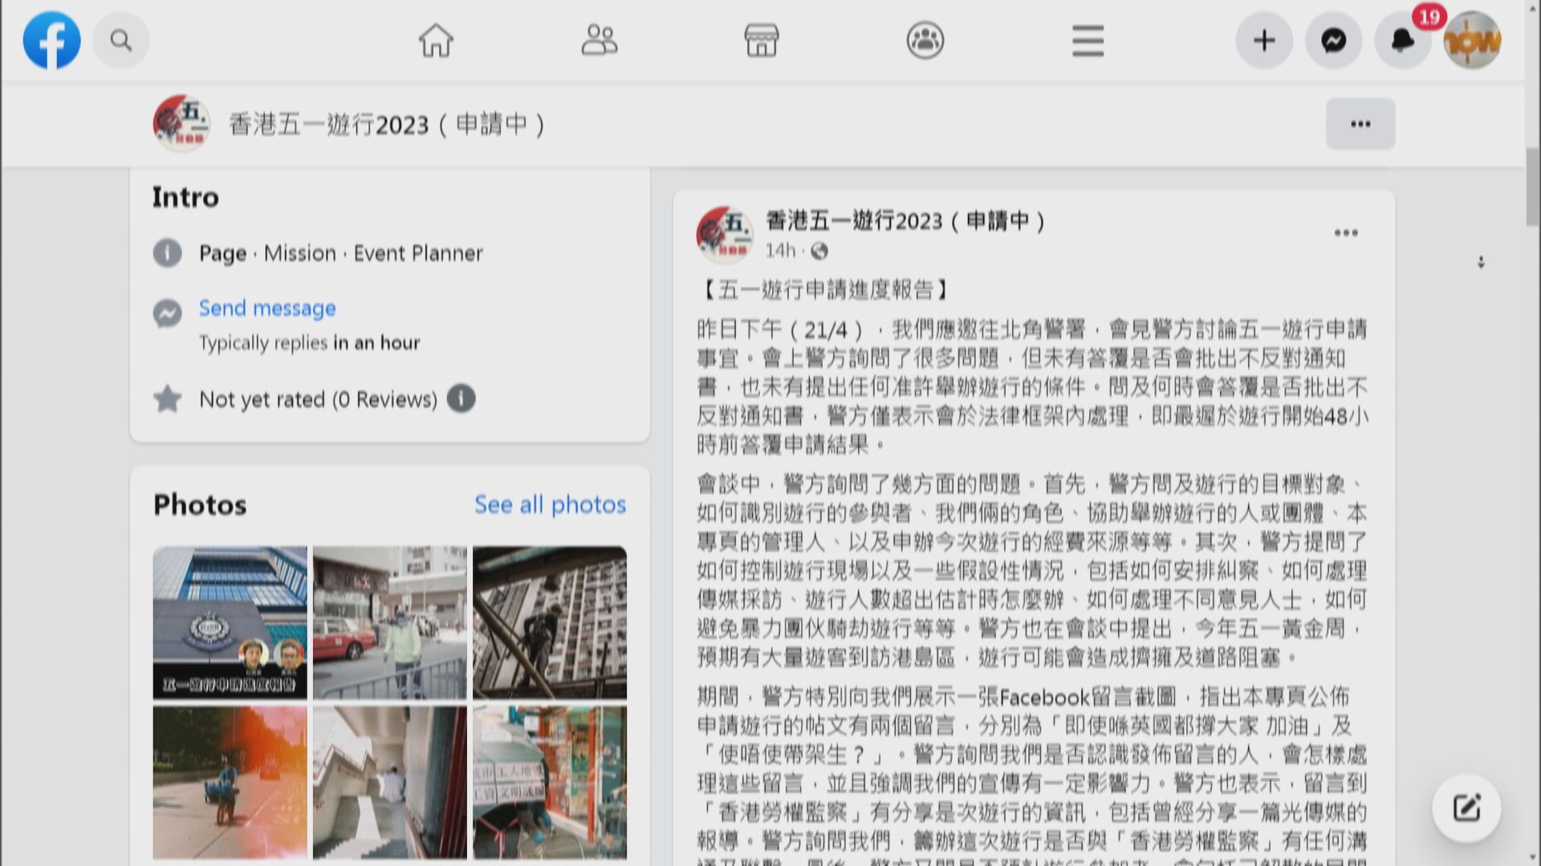Open the search magnifier
The image size is (1541, 866).
120,39
